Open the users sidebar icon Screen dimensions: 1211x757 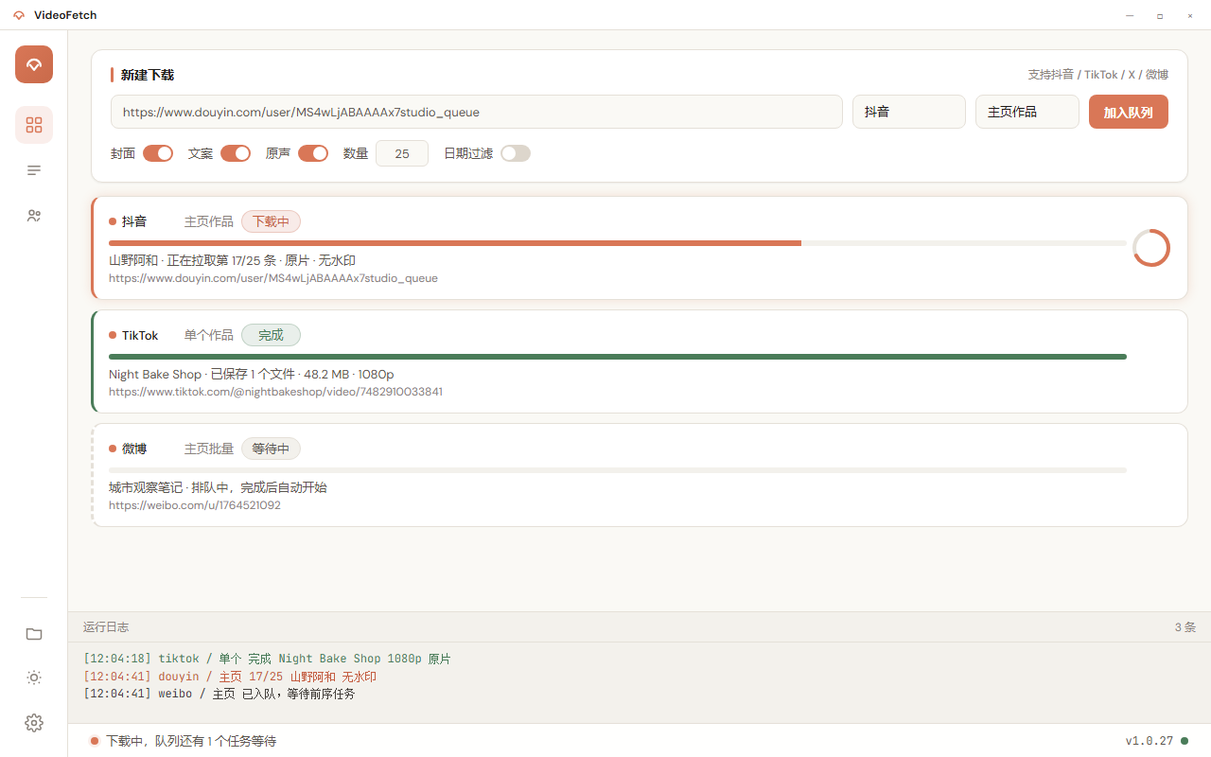[34, 216]
